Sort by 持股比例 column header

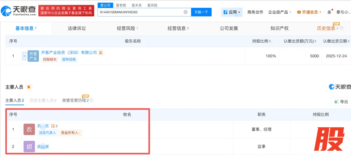pyautogui.click(x=262, y=41)
